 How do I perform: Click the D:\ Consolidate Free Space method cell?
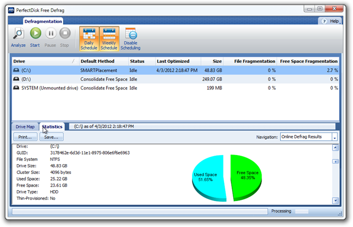tap(104, 79)
